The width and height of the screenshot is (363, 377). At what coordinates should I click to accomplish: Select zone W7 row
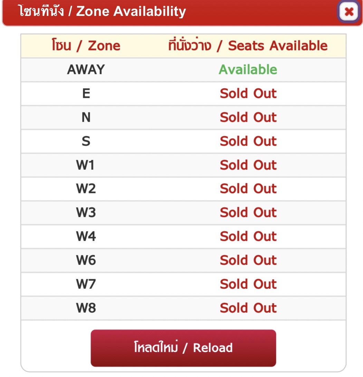click(x=183, y=284)
